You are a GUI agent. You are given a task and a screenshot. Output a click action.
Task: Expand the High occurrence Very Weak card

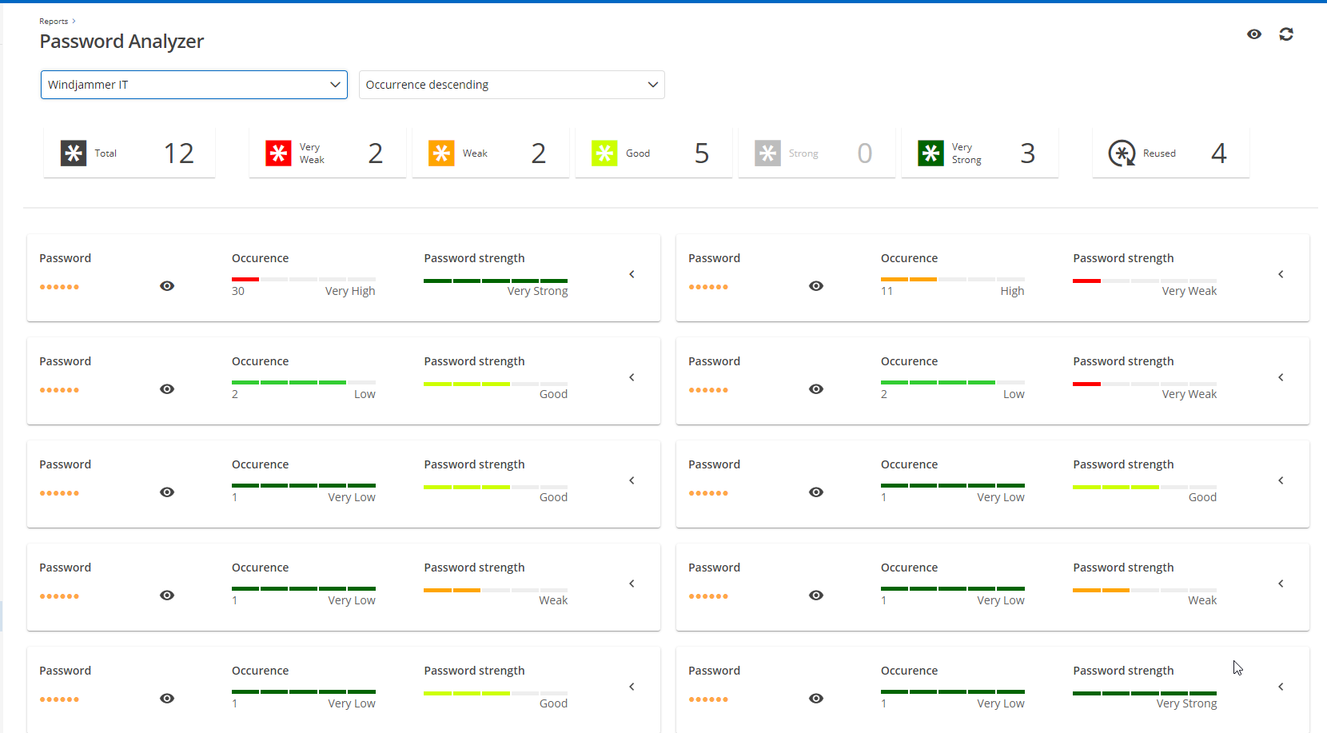click(x=1281, y=274)
